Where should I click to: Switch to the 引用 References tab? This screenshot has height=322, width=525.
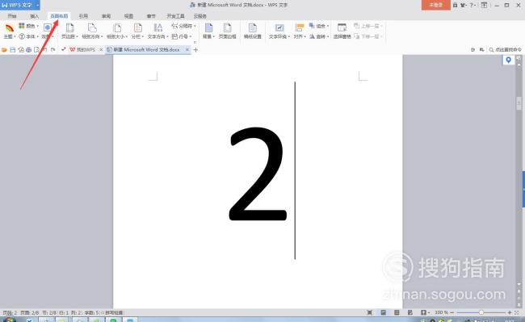point(83,16)
